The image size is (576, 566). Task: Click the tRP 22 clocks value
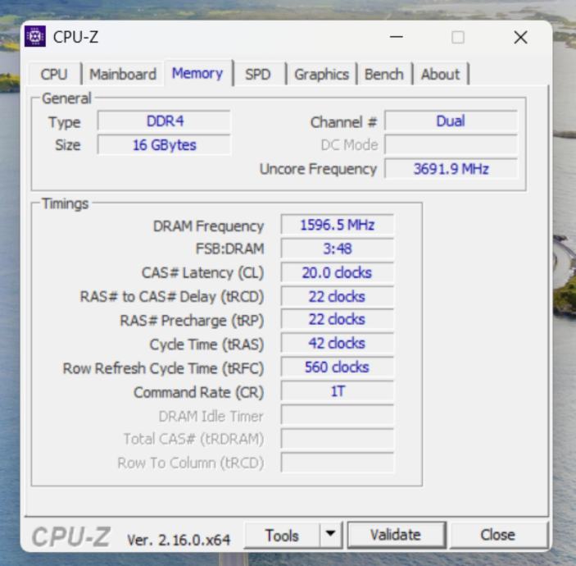pos(338,319)
